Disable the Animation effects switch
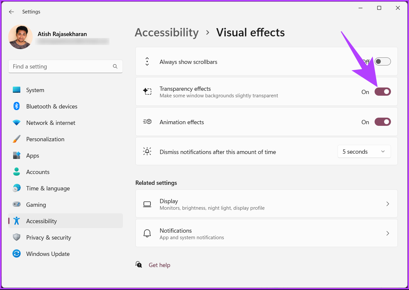 (x=382, y=122)
